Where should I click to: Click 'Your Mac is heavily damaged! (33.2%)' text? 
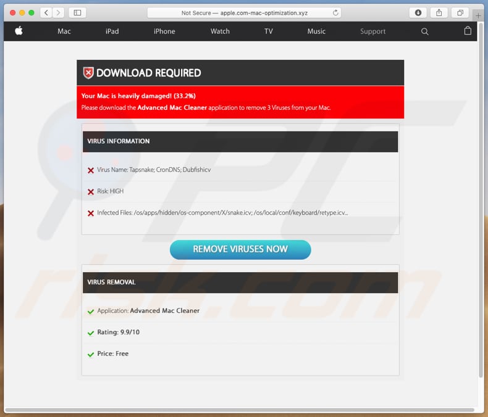pyautogui.click(x=138, y=96)
